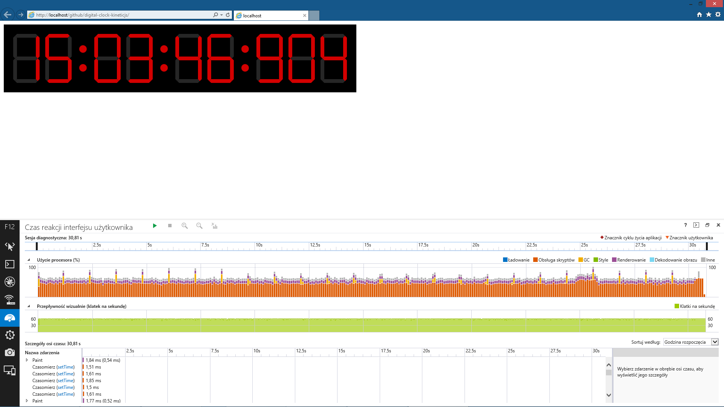Viewport: 724px width, 407px height.
Task: Collapse the Użycie procesora section
Action: click(29, 260)
